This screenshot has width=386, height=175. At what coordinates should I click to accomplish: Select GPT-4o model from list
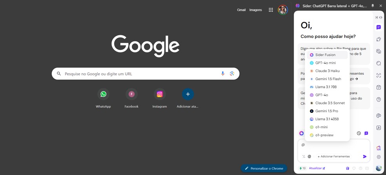[327, 95]
